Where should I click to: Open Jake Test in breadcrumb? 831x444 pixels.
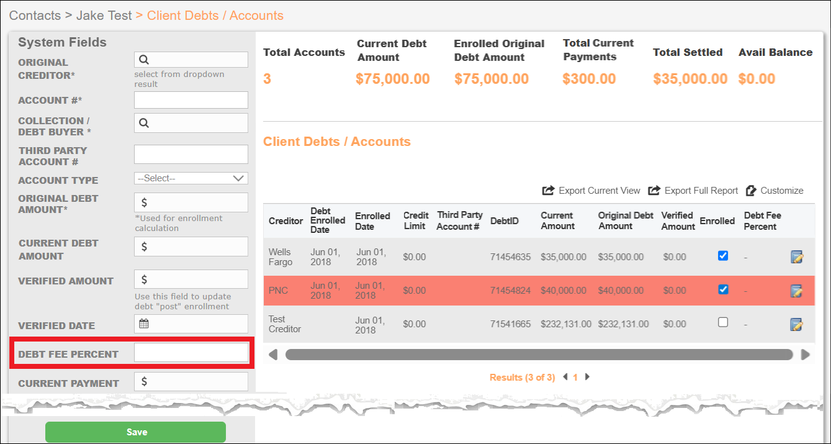pyautogui.click(x=104, y=16)
